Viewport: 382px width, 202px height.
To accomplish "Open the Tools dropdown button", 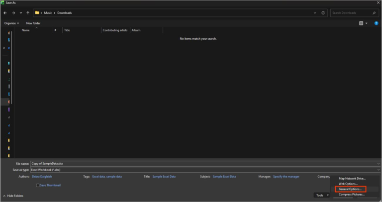I will tap(322, 195).
